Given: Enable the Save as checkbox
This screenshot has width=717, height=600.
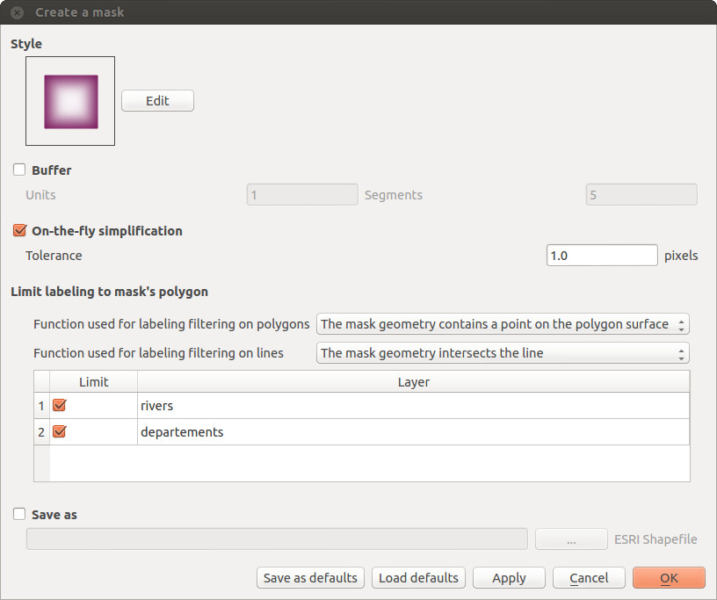Looking at the screenshot, I should 19,514.
